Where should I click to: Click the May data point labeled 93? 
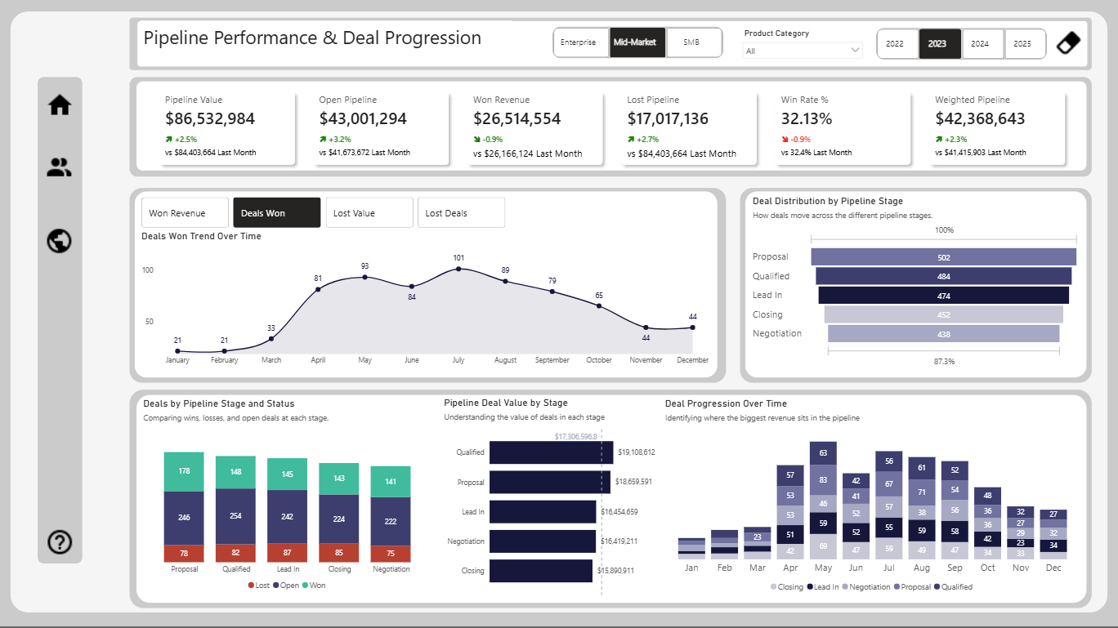(x=364, y=277)
